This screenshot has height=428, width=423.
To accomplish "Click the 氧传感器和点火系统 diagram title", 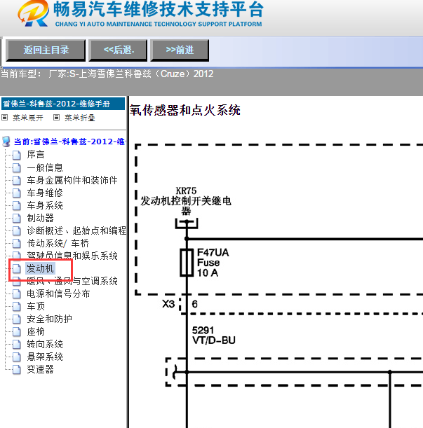I will point(184,110).
